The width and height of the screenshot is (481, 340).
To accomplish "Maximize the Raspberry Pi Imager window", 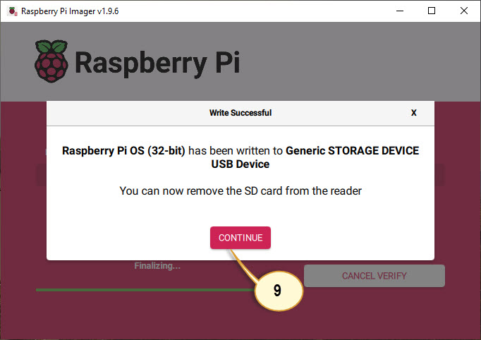I will tap(432, 11).
